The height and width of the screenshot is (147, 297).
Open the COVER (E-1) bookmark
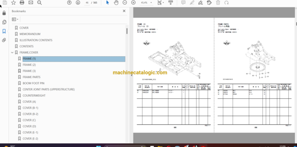tap(30, 132)
